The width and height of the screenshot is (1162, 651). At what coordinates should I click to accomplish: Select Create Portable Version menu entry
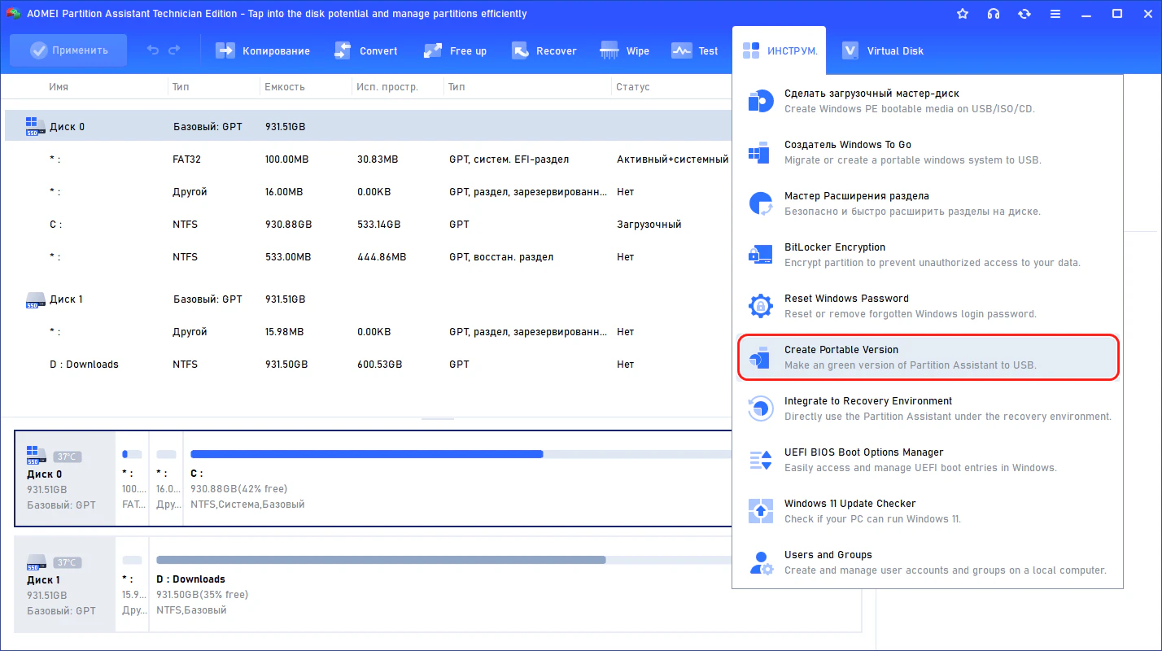[928, 357]
